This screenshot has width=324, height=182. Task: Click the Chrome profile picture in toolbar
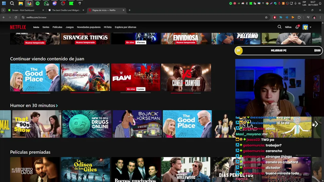pos(314,17)
